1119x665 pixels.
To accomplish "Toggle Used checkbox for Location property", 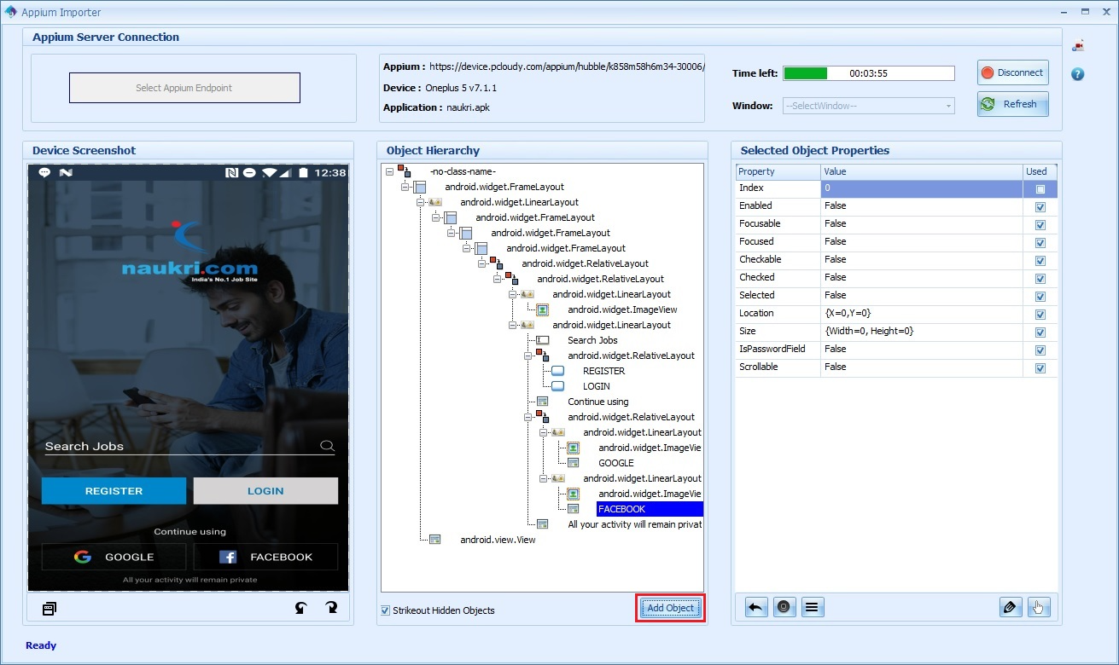I will [x=1040, y=314].
